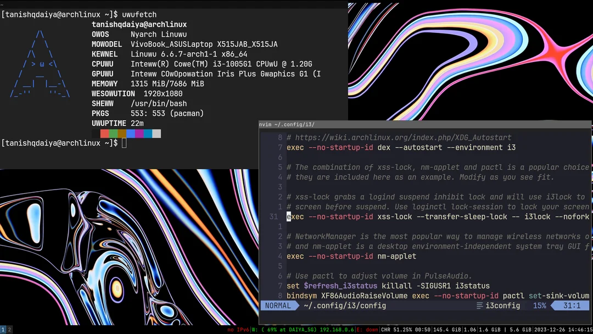Image resolution: width=593 pixels, height=334 pixels.
Task: Switch to workspace 2
Action: pyautogui.click(x=10, y=329)
